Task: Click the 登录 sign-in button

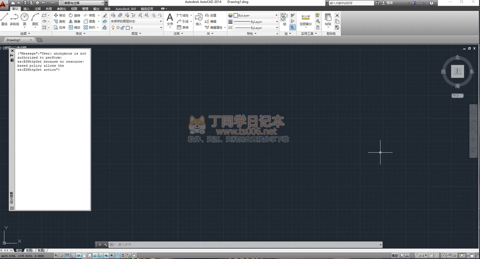Action: point(388,3)
